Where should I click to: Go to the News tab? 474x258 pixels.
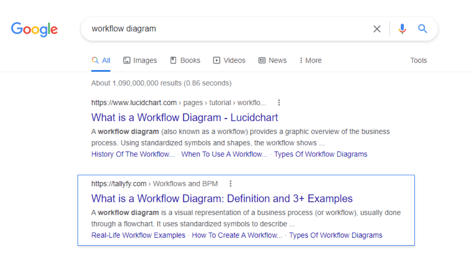[x=273, y=60]
